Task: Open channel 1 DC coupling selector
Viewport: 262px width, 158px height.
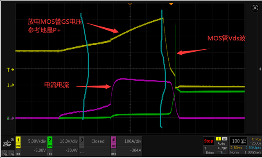Action: point(18,146)
